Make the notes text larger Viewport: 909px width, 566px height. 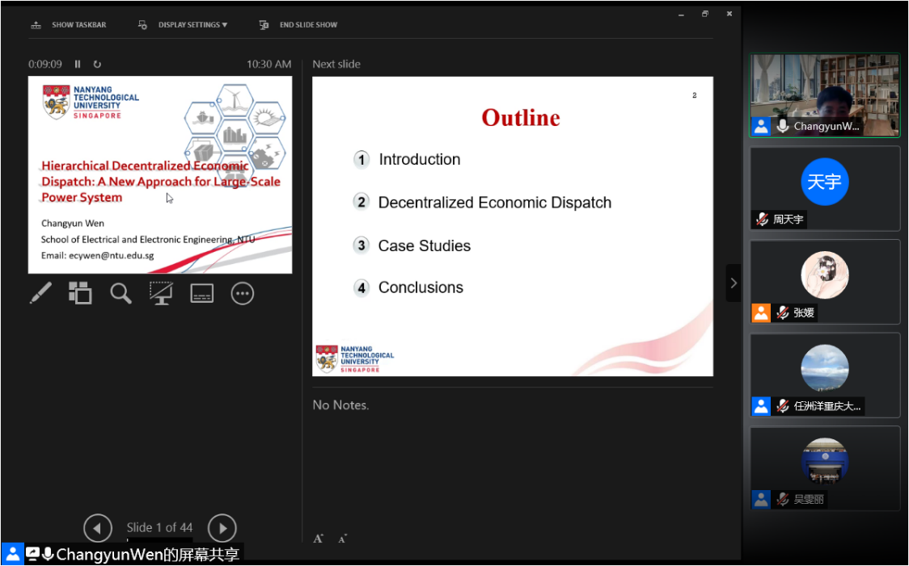(319, 539)
